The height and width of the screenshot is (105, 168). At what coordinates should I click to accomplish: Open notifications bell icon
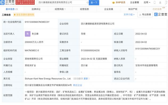(160, 2)
